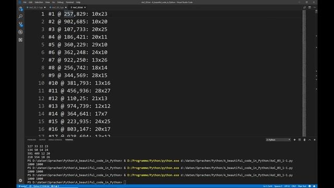Open the Debug menu
Image resolution: width=334 pixels, height=188 pixels.
(x=61, y=2)
